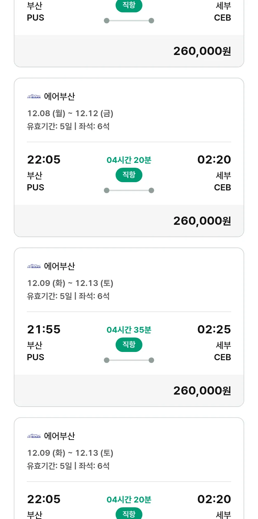Tap the 직항 badge in the topmost card

coord(129,5)
